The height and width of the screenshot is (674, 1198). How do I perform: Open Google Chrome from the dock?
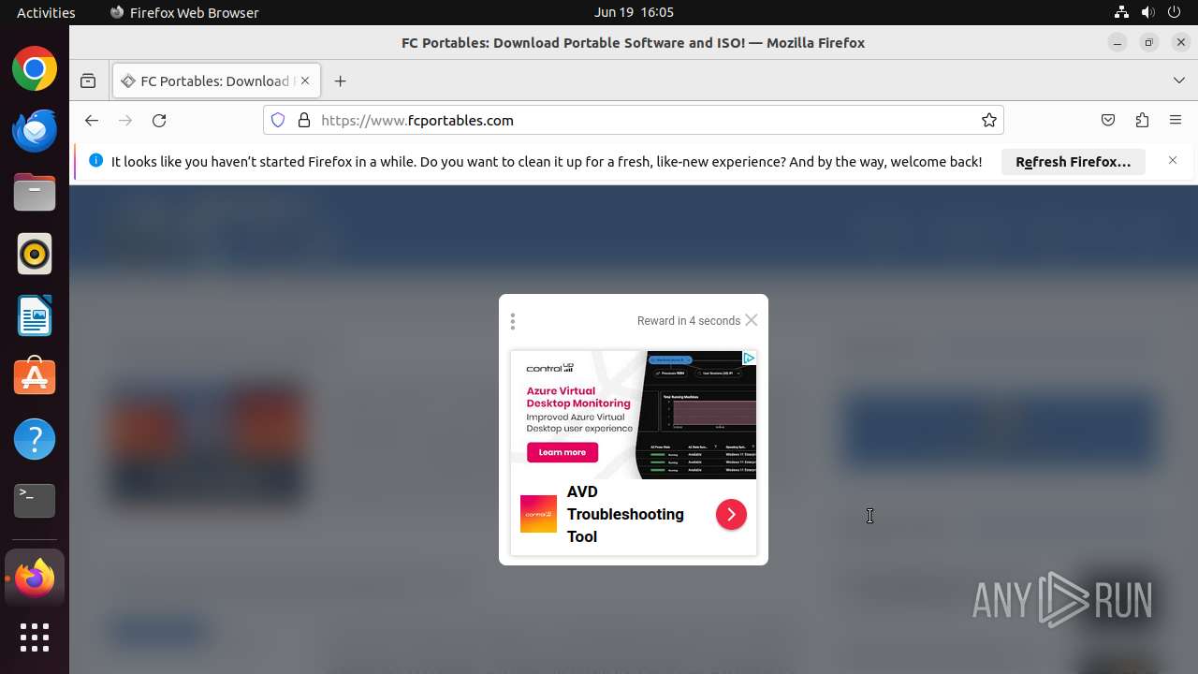tap(35, 69)
